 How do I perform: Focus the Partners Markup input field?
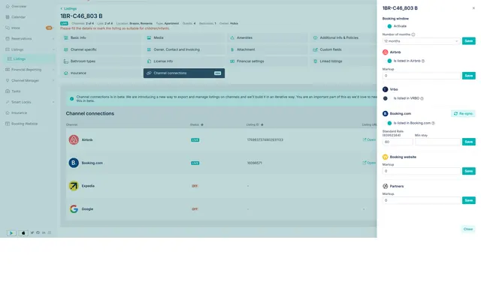tap(421, 200)
